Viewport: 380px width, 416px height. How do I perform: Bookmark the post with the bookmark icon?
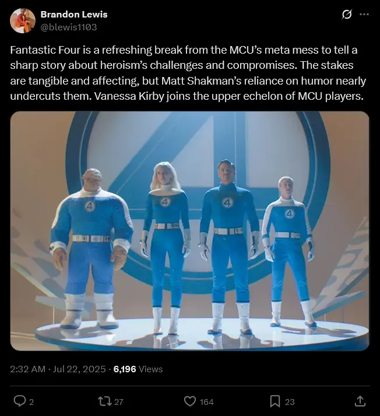pyautogui.click(x=275, y=401)
